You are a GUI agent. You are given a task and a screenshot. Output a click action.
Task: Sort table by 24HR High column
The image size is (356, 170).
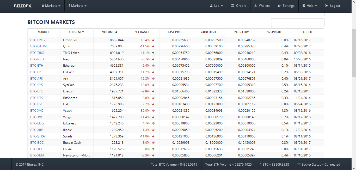pyautogui.click(x=208, y=32)
